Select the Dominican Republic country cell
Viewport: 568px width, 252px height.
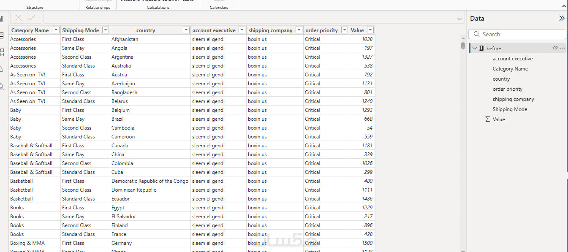point(150,190)
